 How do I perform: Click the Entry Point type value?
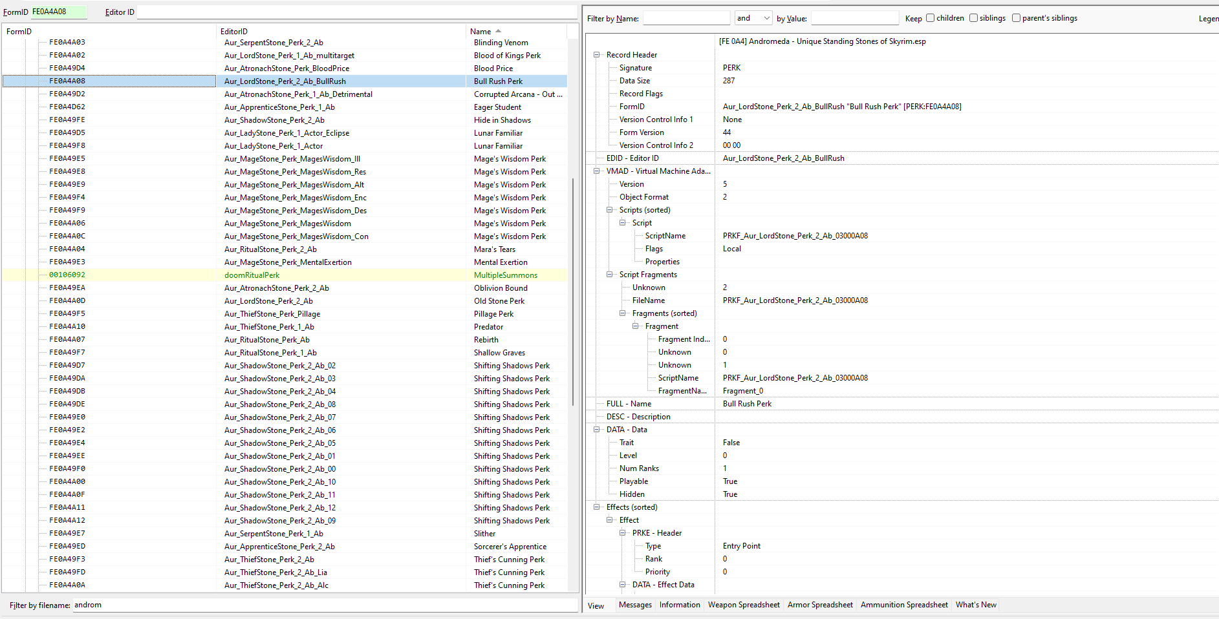tap(742, 546)
